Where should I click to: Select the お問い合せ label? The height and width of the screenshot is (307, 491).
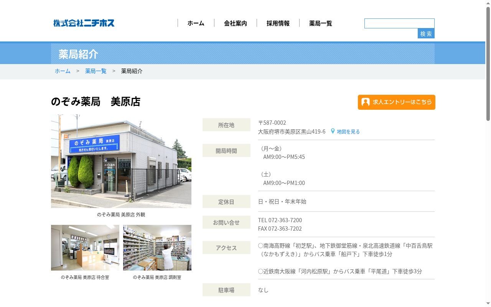[226, 222]
